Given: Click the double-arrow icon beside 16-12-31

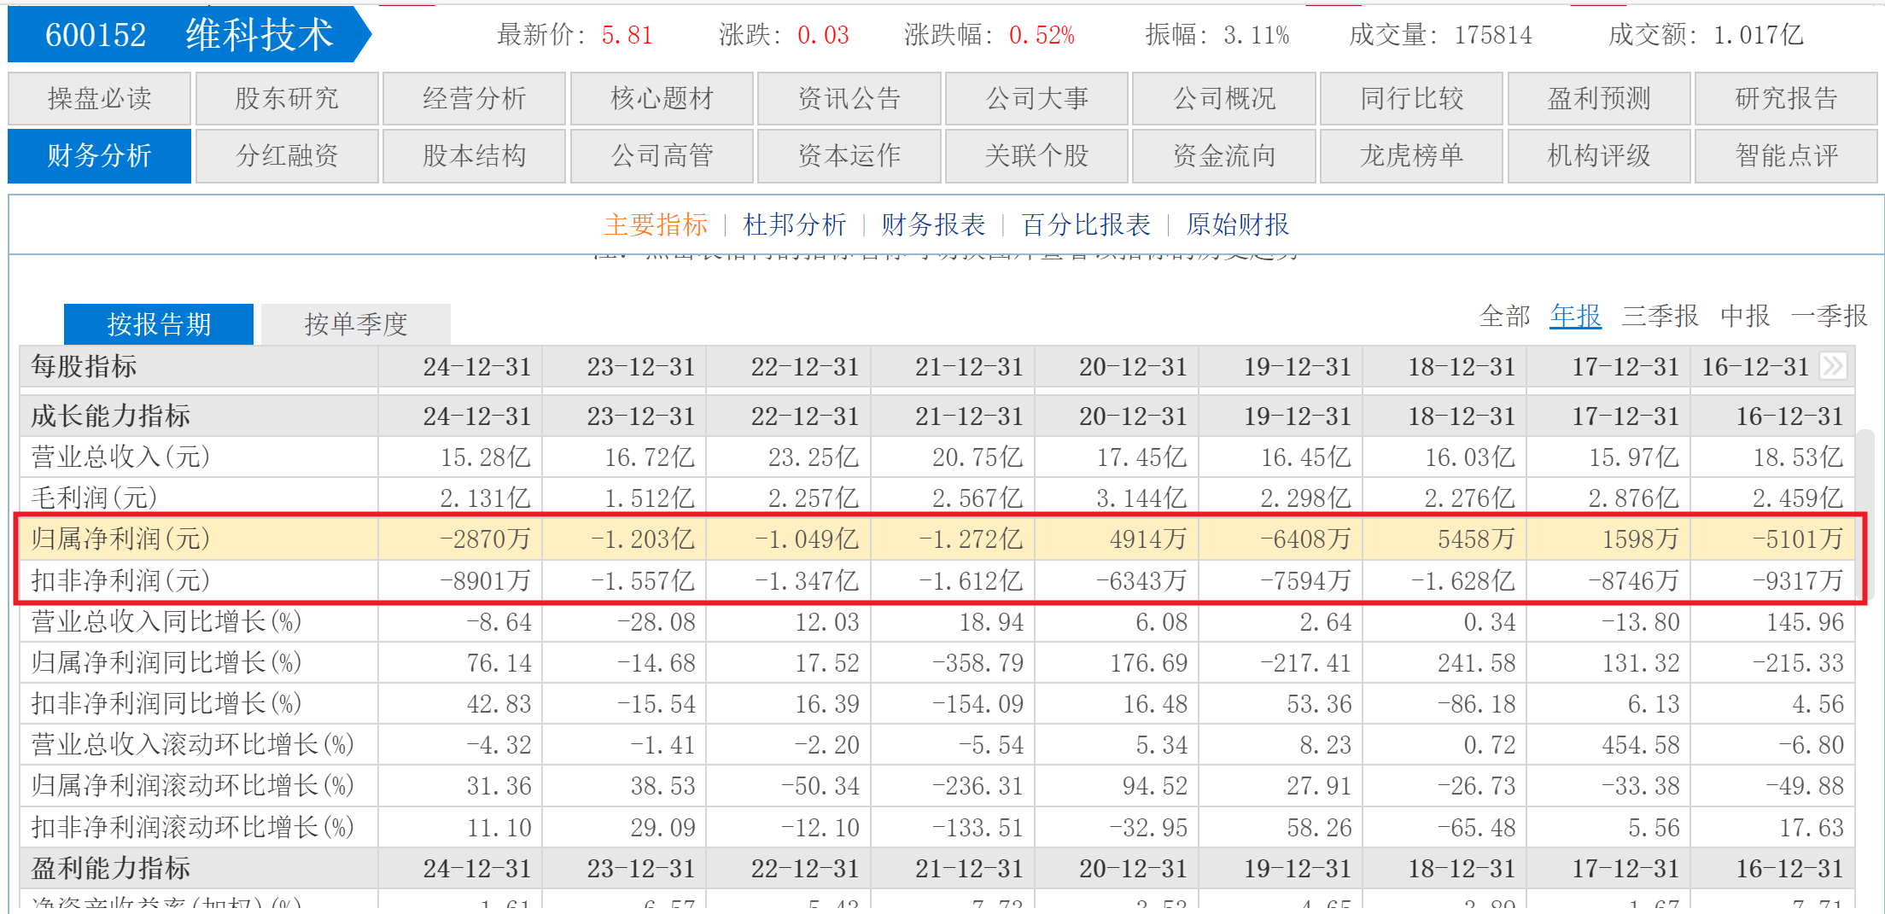Looking at the screenshot, I should click(1833, 366).
